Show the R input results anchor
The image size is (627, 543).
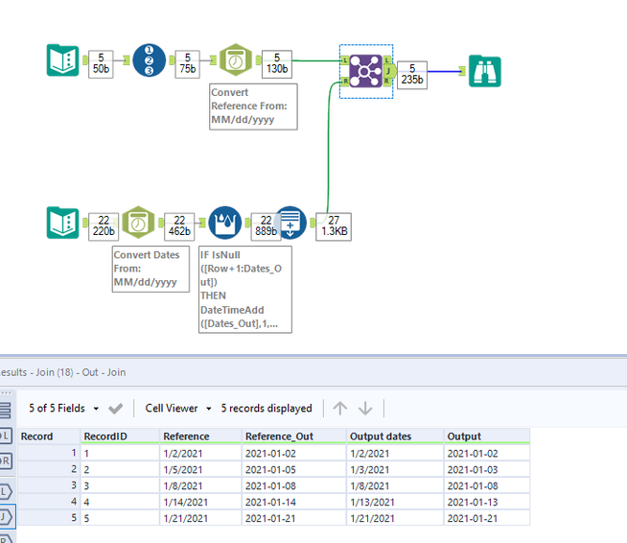(6, 460)
